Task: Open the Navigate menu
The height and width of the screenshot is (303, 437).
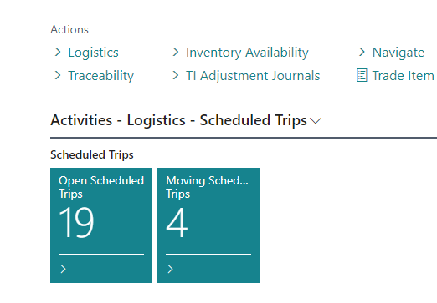Action: pos(398,53)
